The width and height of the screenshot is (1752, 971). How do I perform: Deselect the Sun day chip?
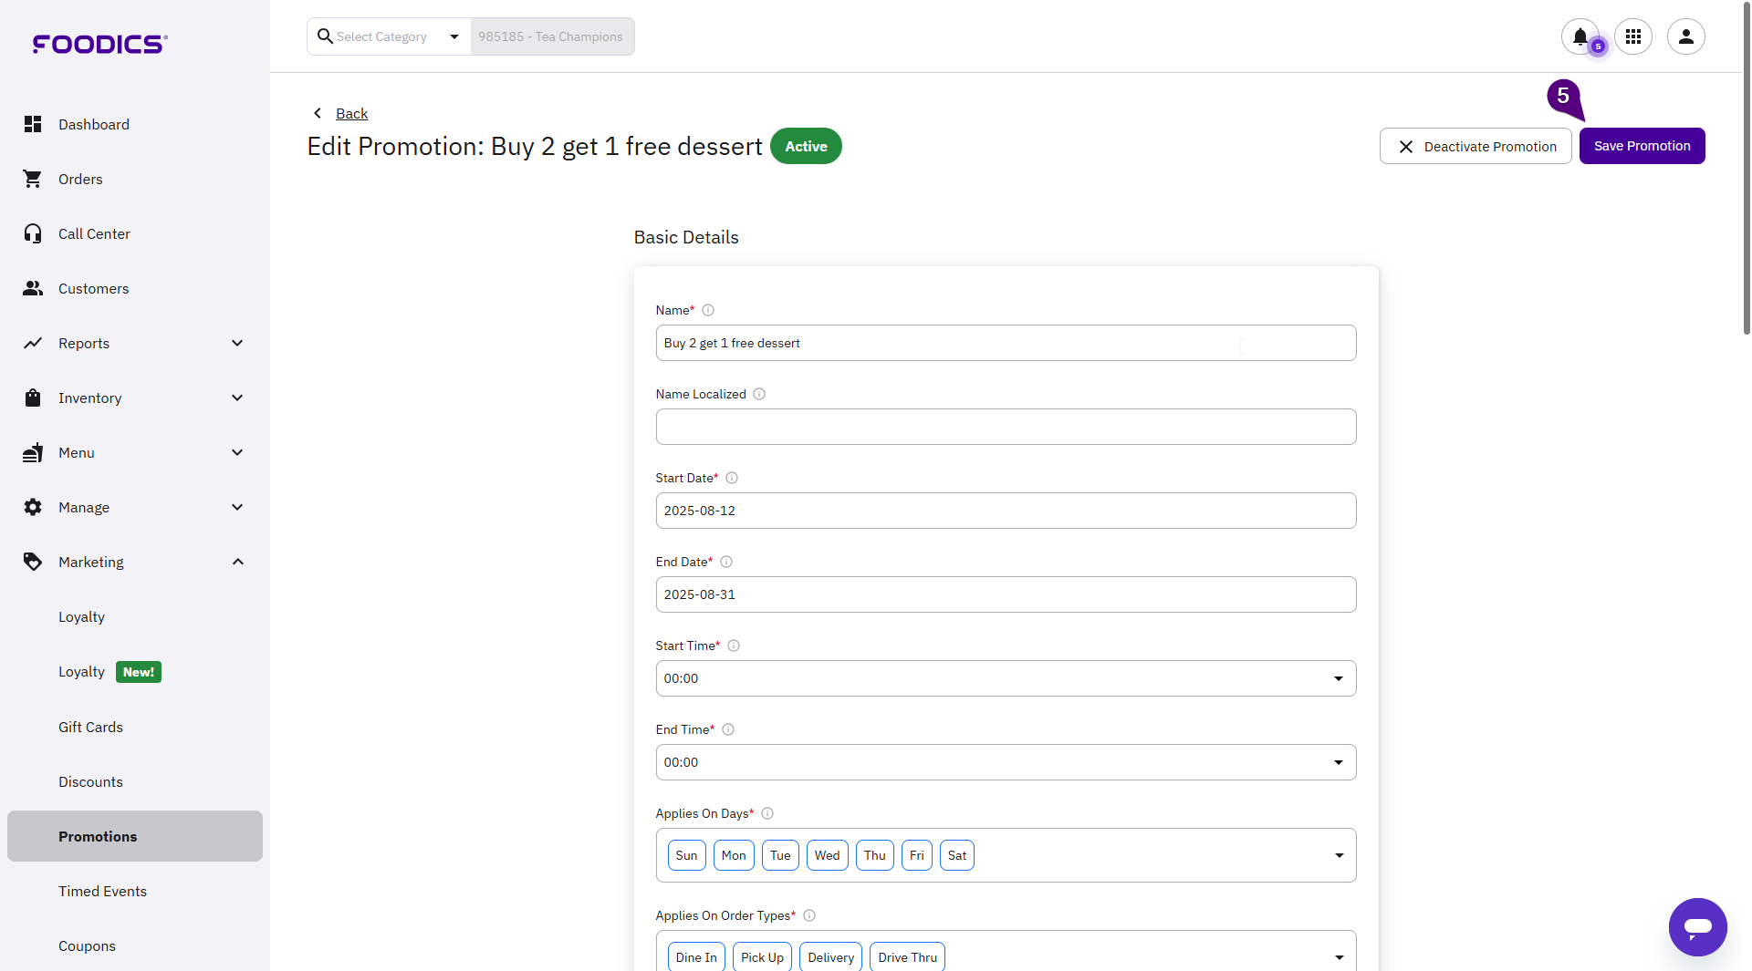[x=686, y=855]
